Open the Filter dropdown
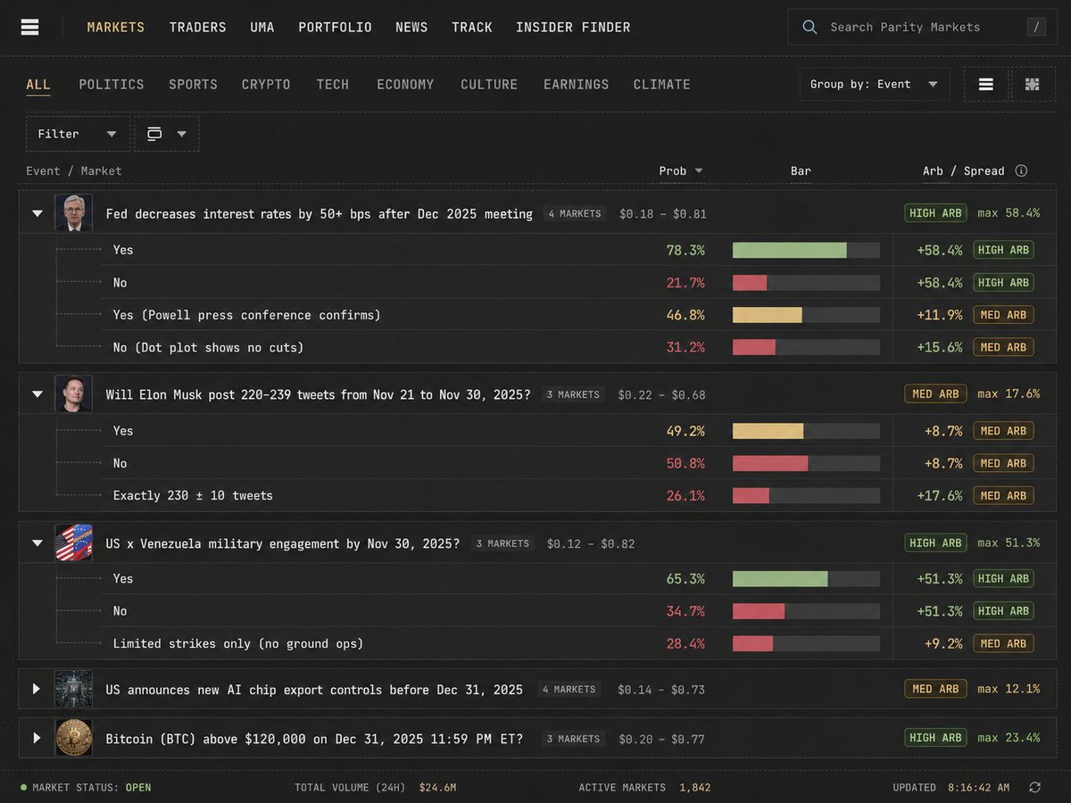 pos(78,134)
